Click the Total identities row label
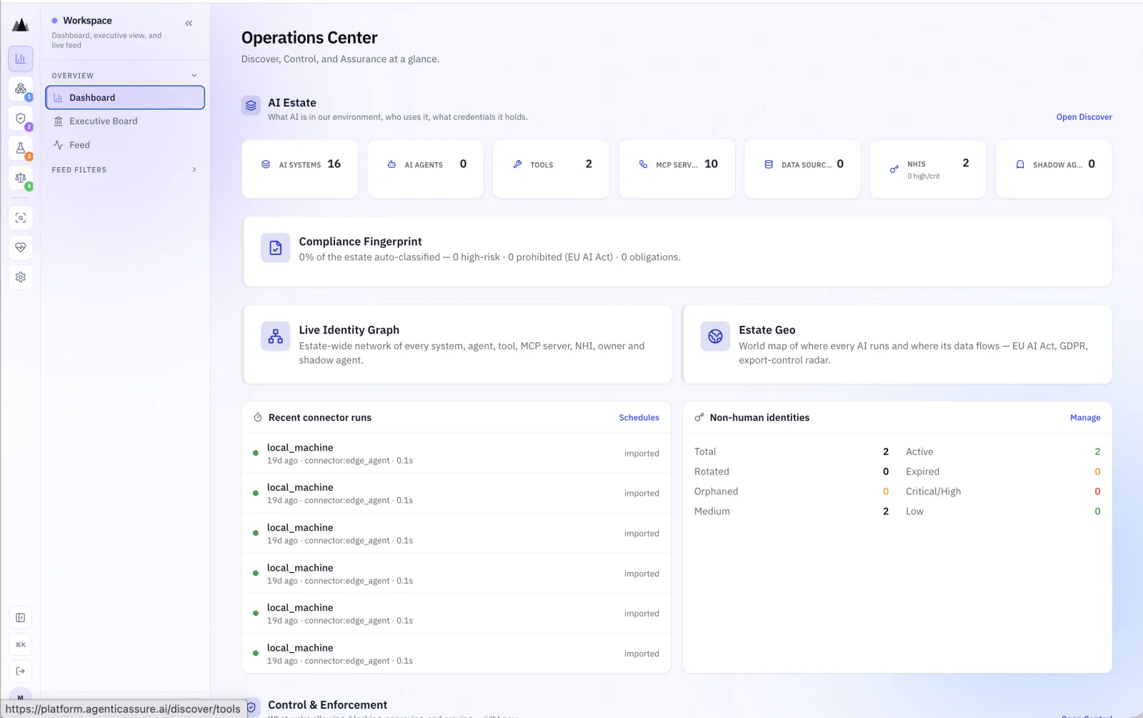1143x718 pixels. pos(705,452)
